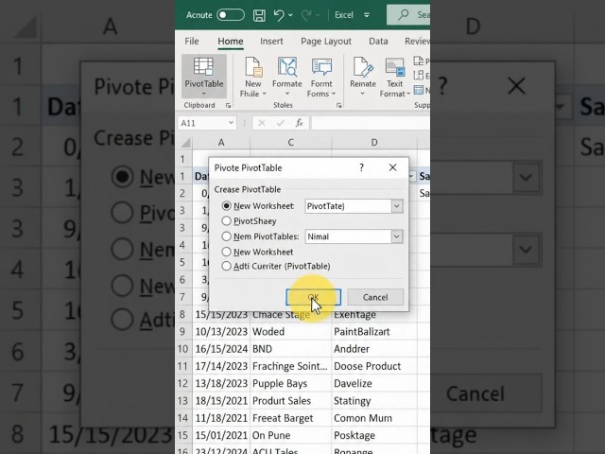This screenshot has height=454, width=605.
Task: Switch to the Page Layout tab
Action: coord(326,42)
